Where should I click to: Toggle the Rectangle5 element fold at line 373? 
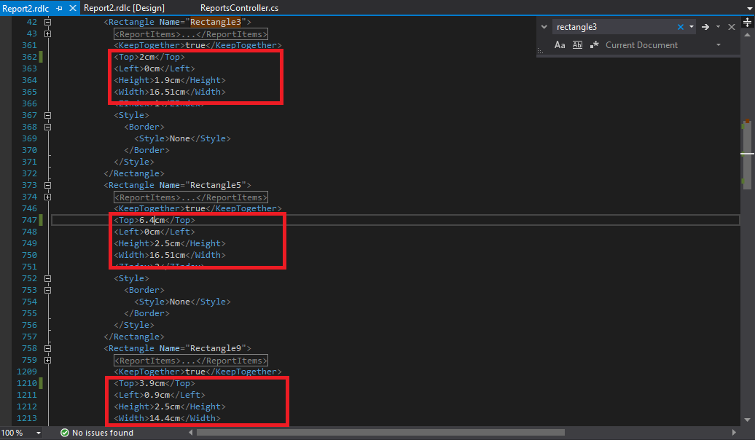[x=47, y=185]
